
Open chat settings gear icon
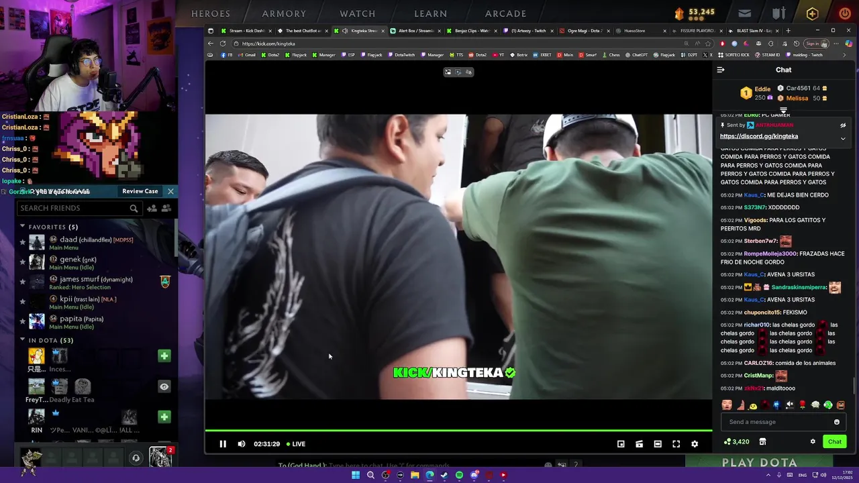click(x=813, y=441)
